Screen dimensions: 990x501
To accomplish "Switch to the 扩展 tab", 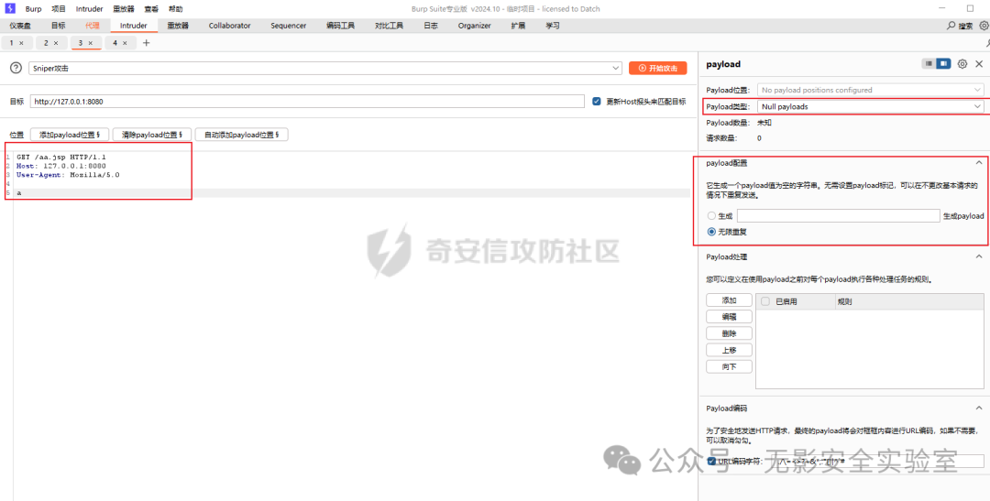I will [x=518, y=26].
